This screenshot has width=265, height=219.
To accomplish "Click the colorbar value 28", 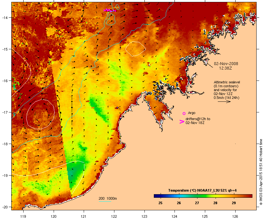I will coord(215,203).
